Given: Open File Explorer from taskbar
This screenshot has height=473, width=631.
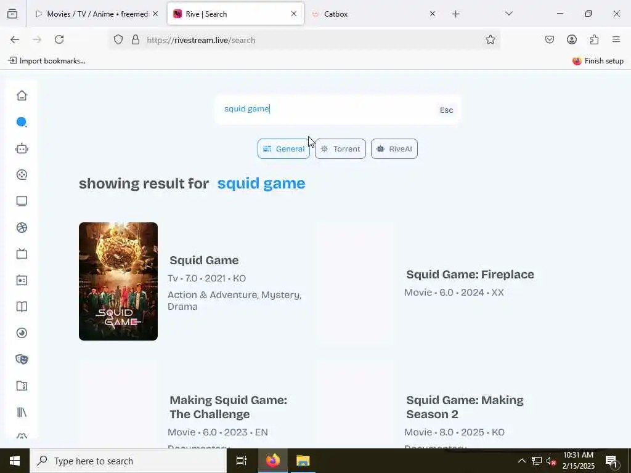Looking at the screenshot, I should [303, 461].
